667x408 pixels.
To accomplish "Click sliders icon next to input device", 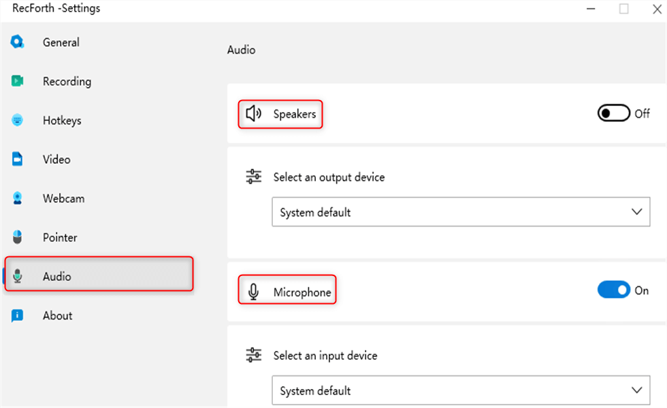I will pyautogui.click(x=254, y=355).
